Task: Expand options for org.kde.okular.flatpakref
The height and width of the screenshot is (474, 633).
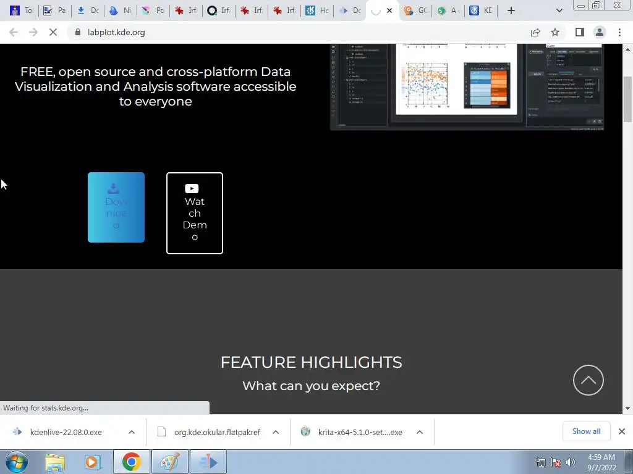Action: point(275,432)
